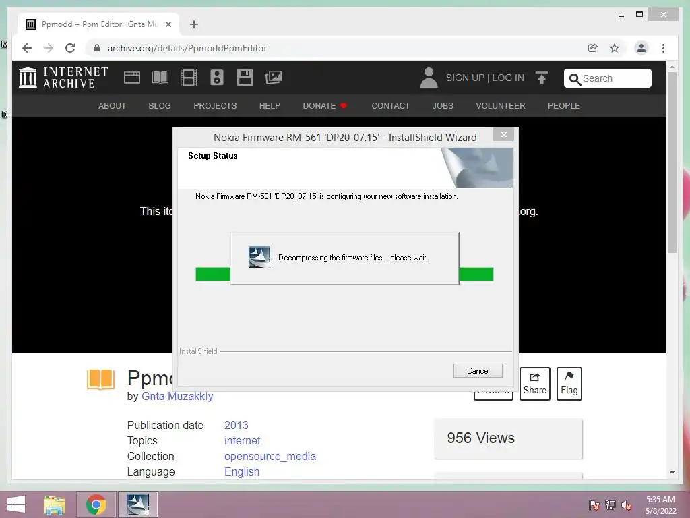Click the network tray icon
The height and width of the screenshot is (518, 690).
(x=610, y=505)
